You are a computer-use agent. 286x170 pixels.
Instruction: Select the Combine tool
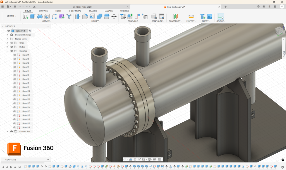(x=99, y=16)
